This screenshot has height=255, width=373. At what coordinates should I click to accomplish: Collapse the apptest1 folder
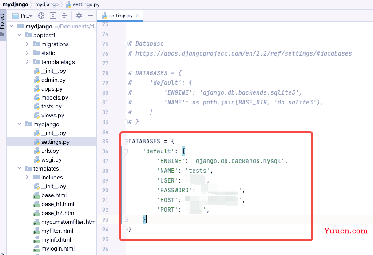[19, 35]
